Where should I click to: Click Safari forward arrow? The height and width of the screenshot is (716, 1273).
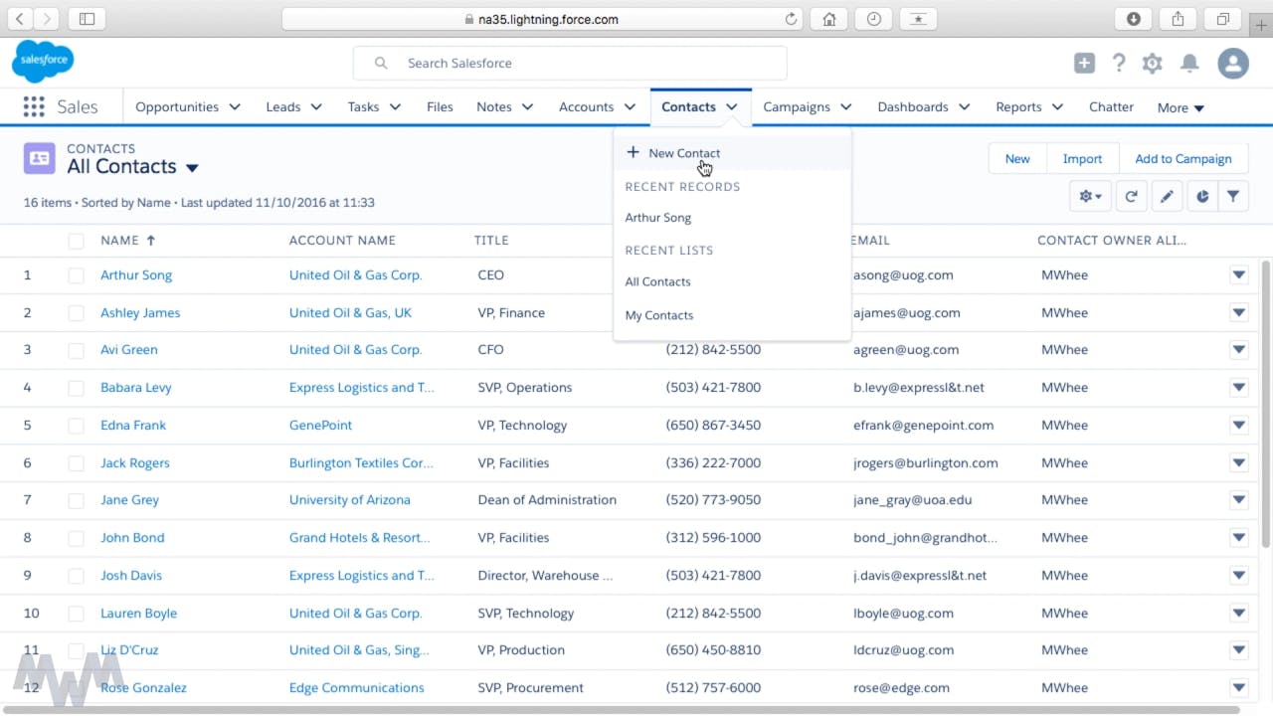(x=47, y=19)
